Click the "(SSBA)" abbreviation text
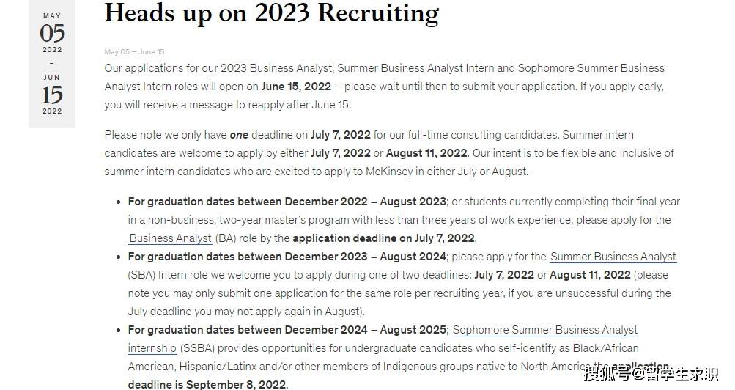735x390 pixels. pos(198,348)
